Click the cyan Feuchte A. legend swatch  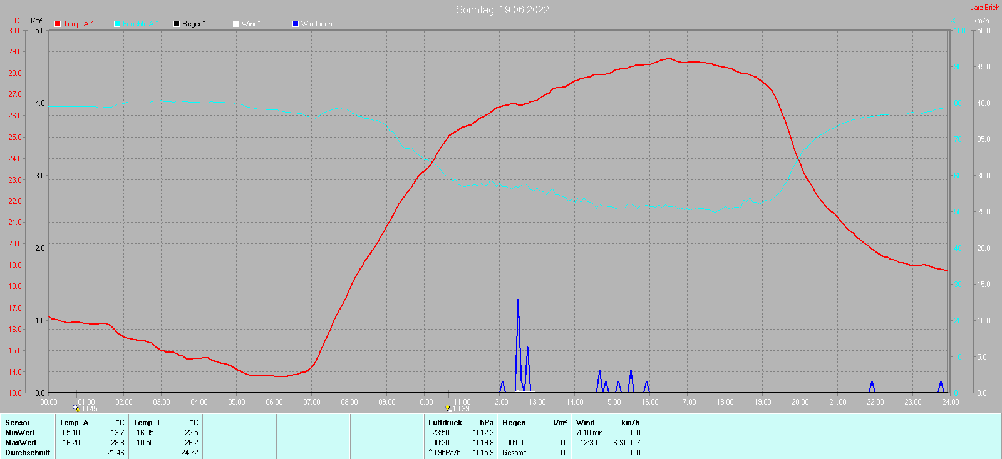click(117, 24)
